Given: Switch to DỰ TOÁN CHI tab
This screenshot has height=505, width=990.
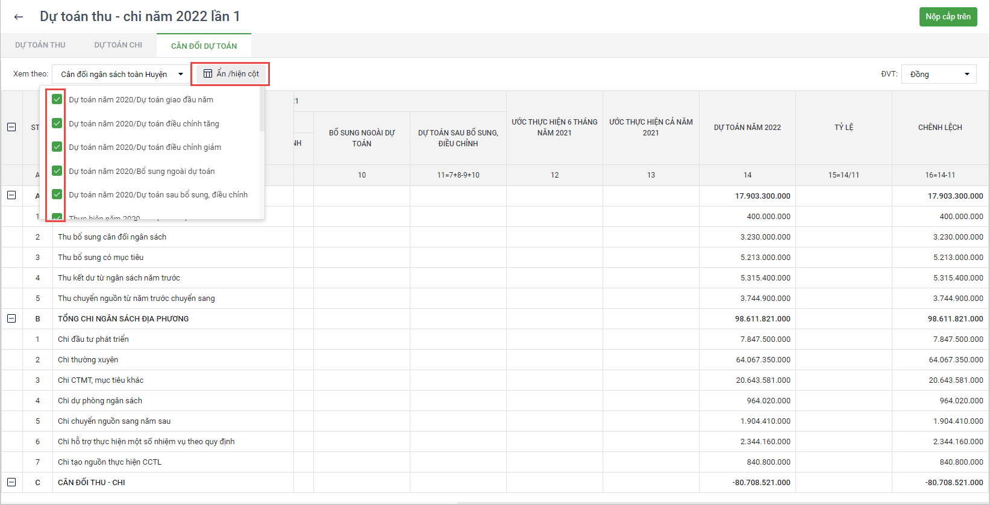Looking at the screenshot, I should coord(118,45).
